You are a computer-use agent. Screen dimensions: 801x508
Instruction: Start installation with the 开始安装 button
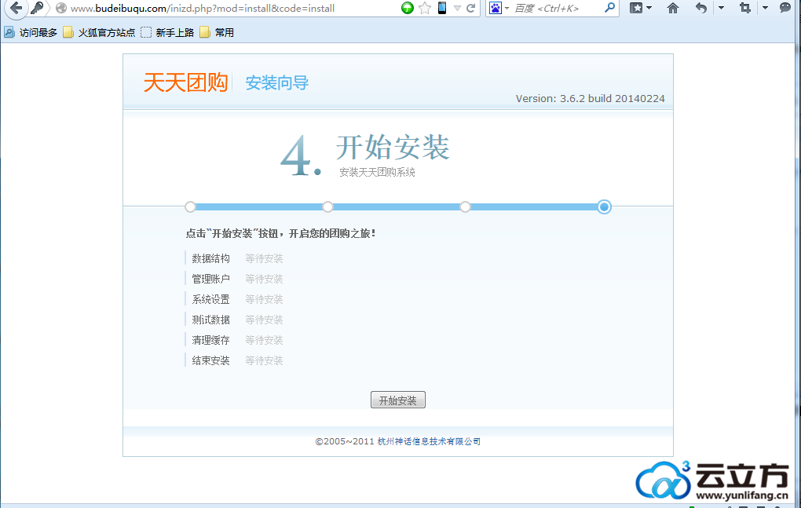[398, 400]
